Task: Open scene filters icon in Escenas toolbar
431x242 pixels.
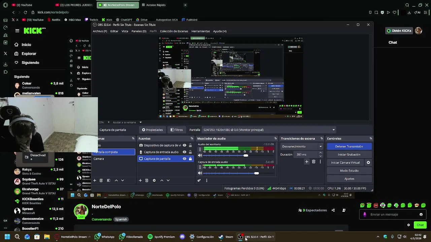Action: (x=108, y=180)
